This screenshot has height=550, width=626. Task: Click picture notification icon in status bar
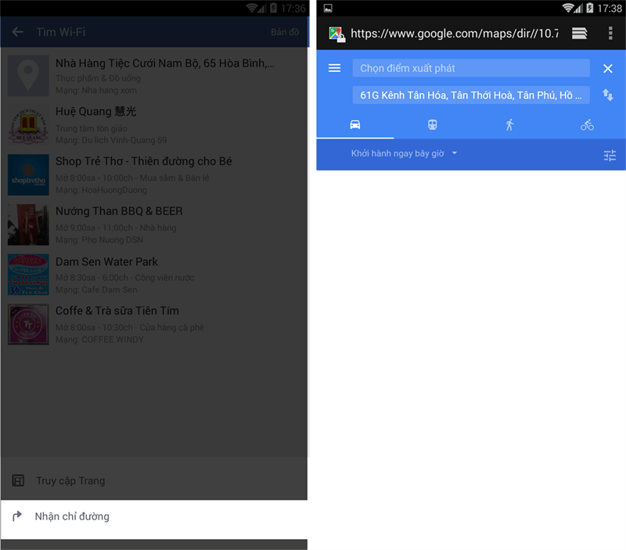(x=328, y=9)
